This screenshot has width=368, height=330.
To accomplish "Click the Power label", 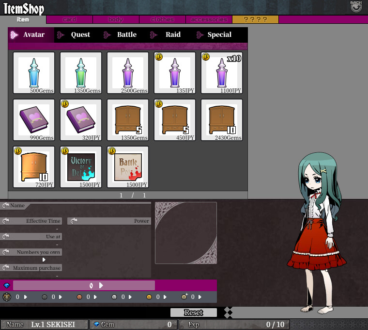I will 109,221.
